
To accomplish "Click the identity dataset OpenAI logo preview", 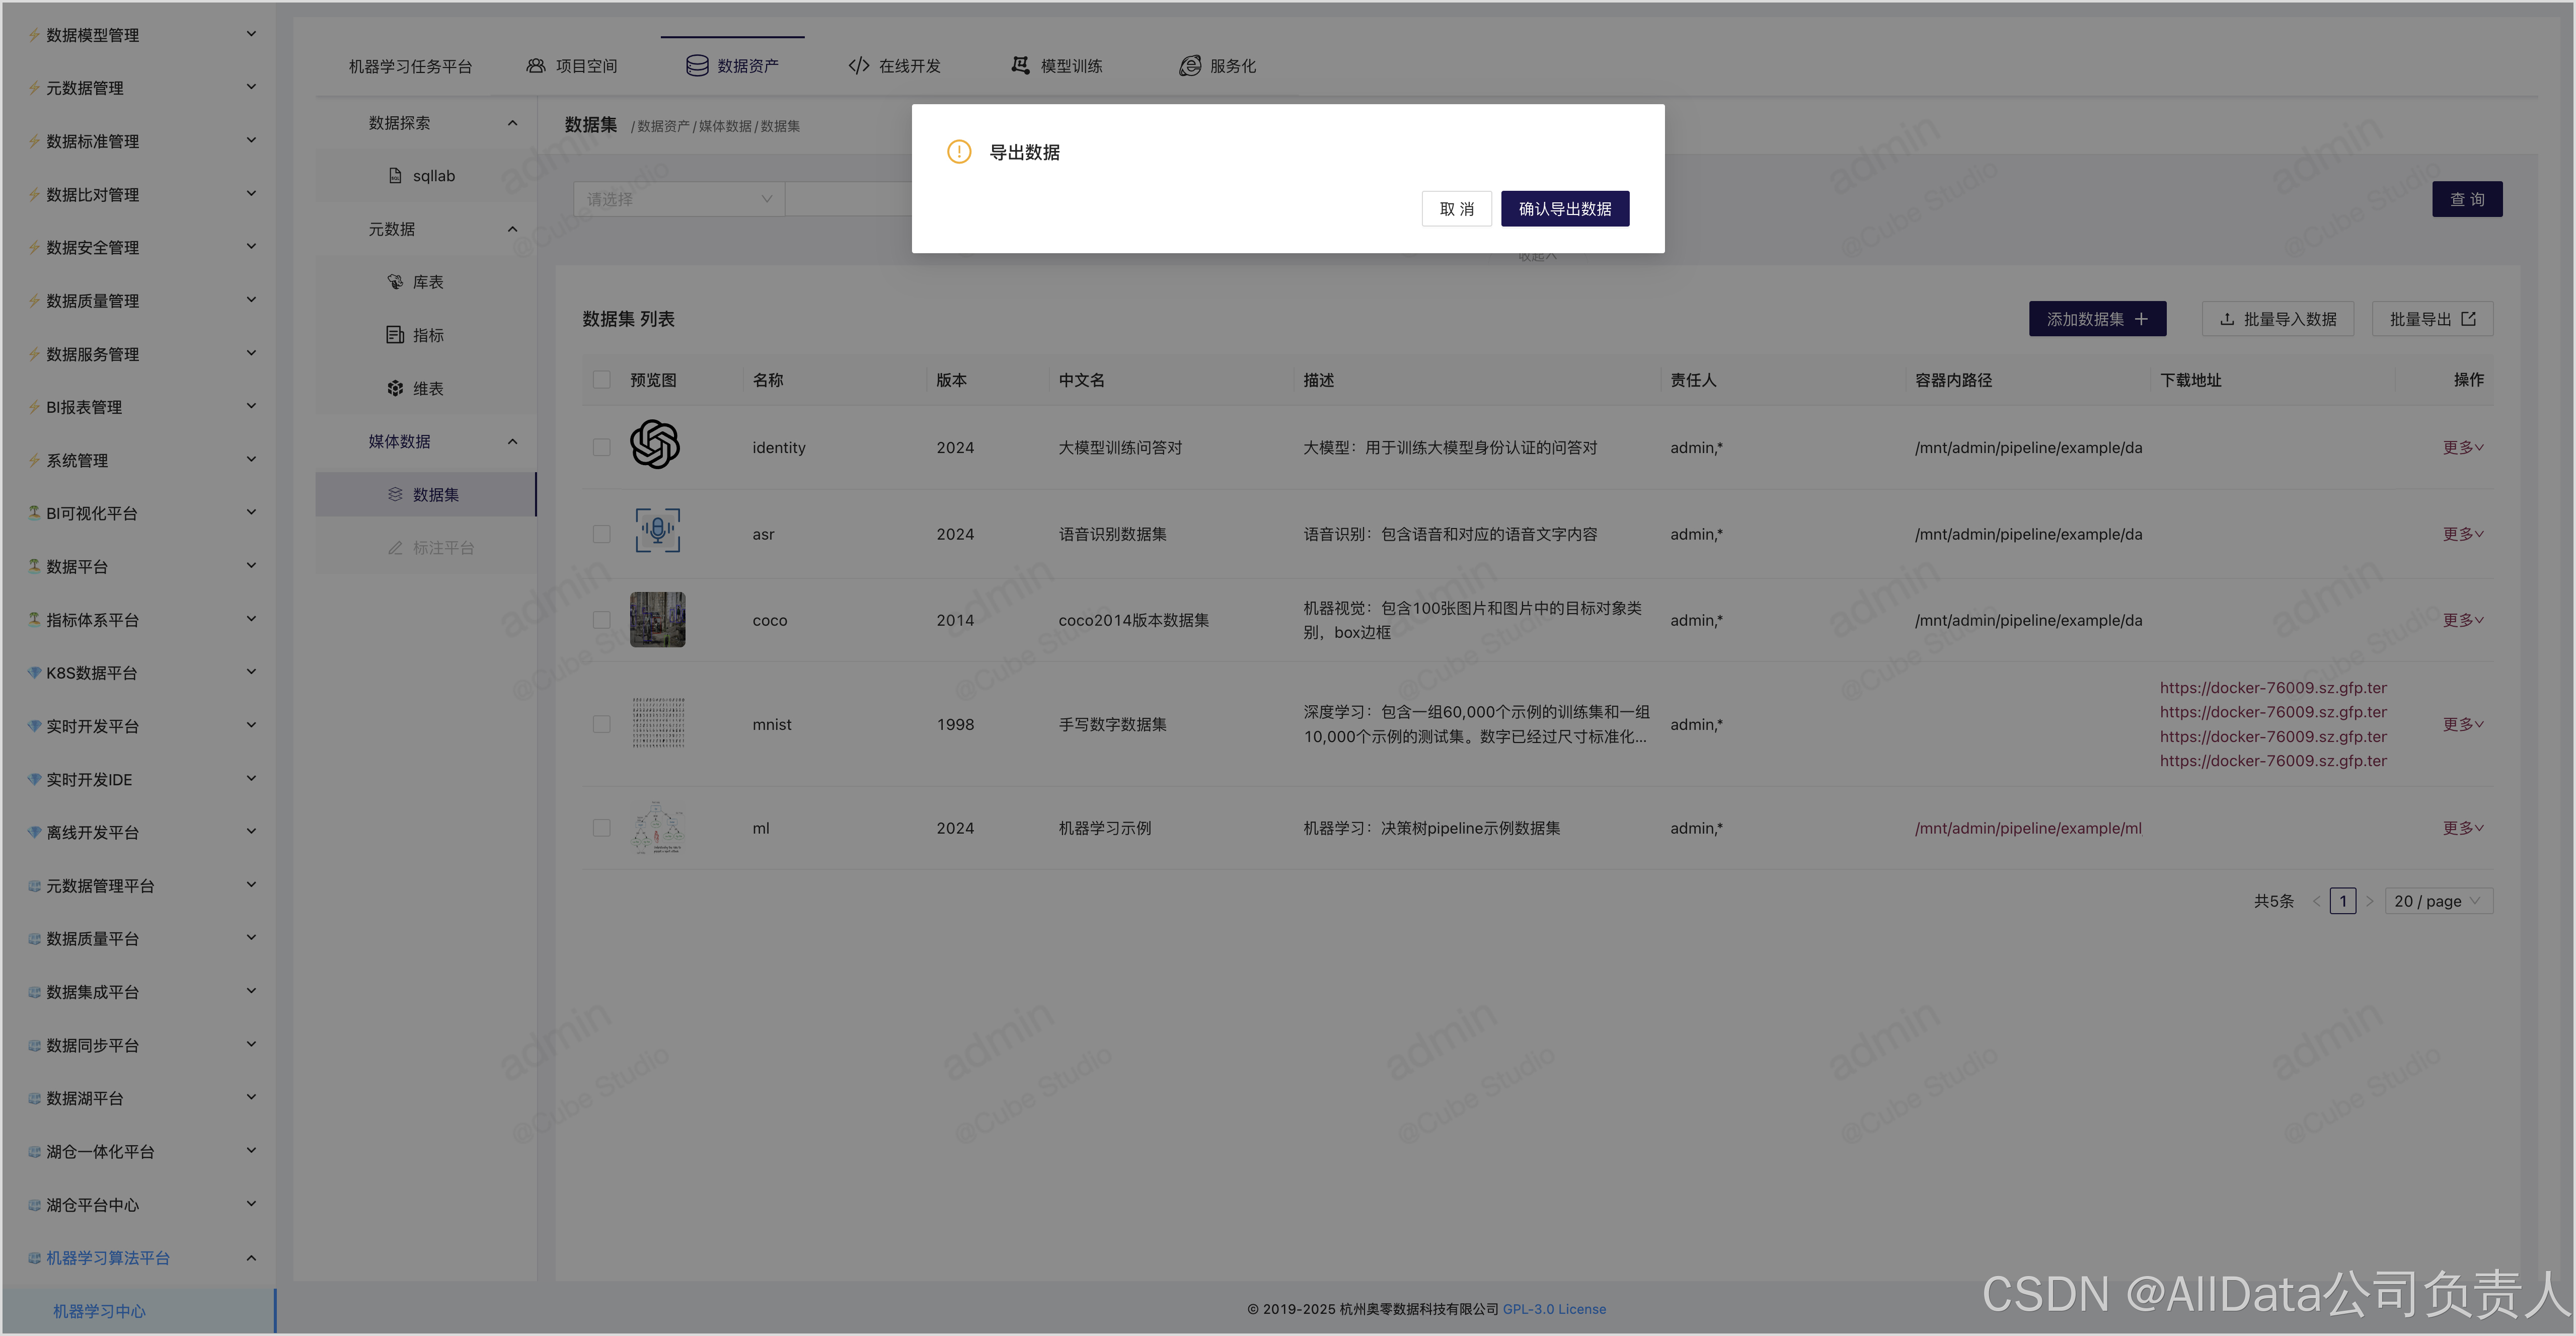I will [655, 444].
